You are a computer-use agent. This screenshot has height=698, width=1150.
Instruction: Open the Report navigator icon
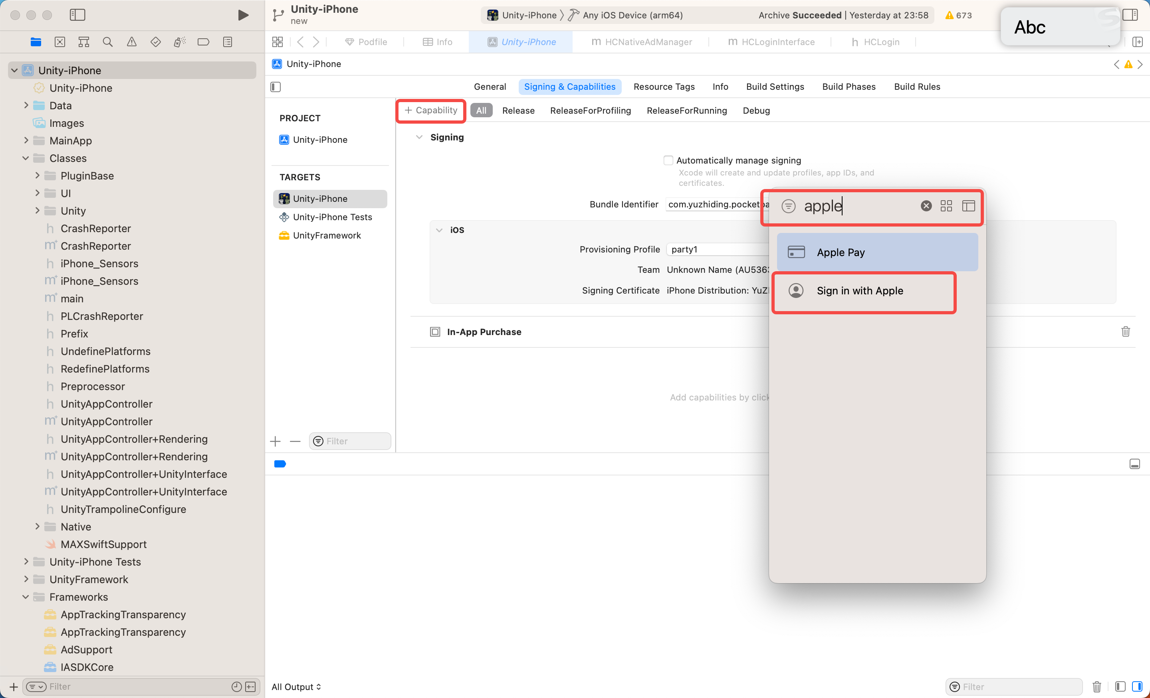coord(227,42)
